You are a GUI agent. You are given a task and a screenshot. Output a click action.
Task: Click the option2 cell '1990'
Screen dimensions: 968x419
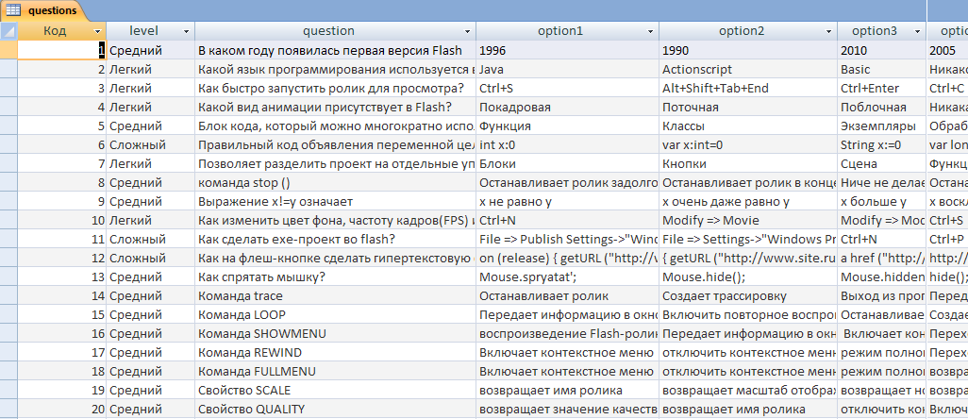tap(748, 51)
